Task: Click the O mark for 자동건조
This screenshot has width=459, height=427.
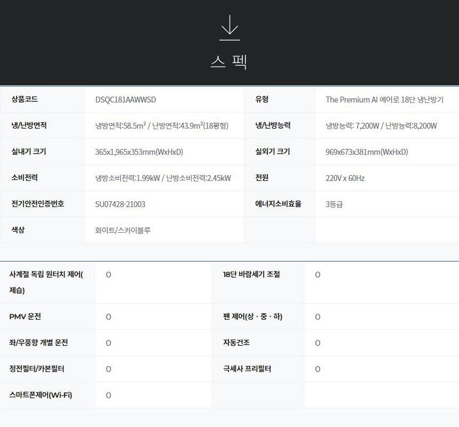Action: point(318,343)
